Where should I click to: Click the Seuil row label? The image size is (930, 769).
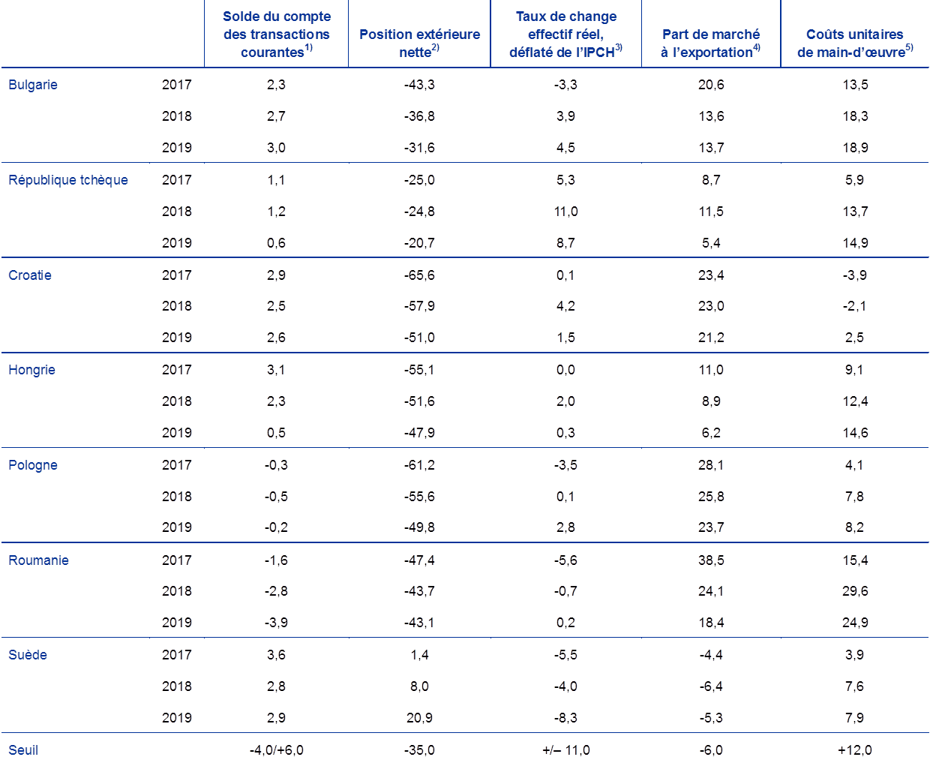23,750
